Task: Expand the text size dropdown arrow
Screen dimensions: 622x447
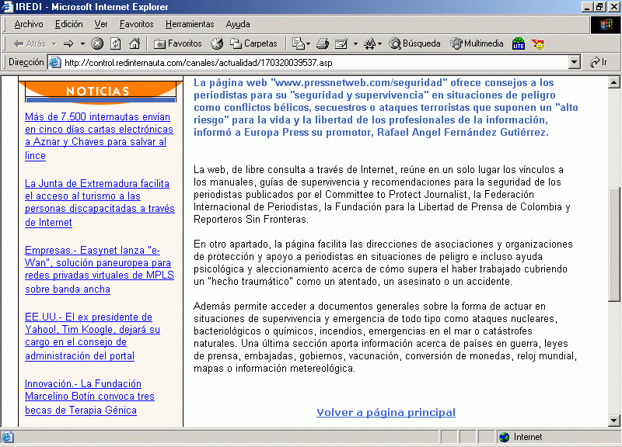Action: [379, 43]
